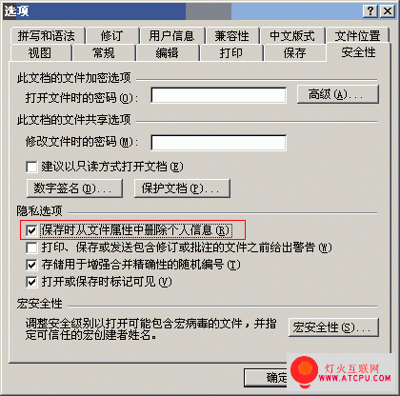Open the 修订 tab
Image resolution: width=400 pixels, height=396 pixels.
112,35
